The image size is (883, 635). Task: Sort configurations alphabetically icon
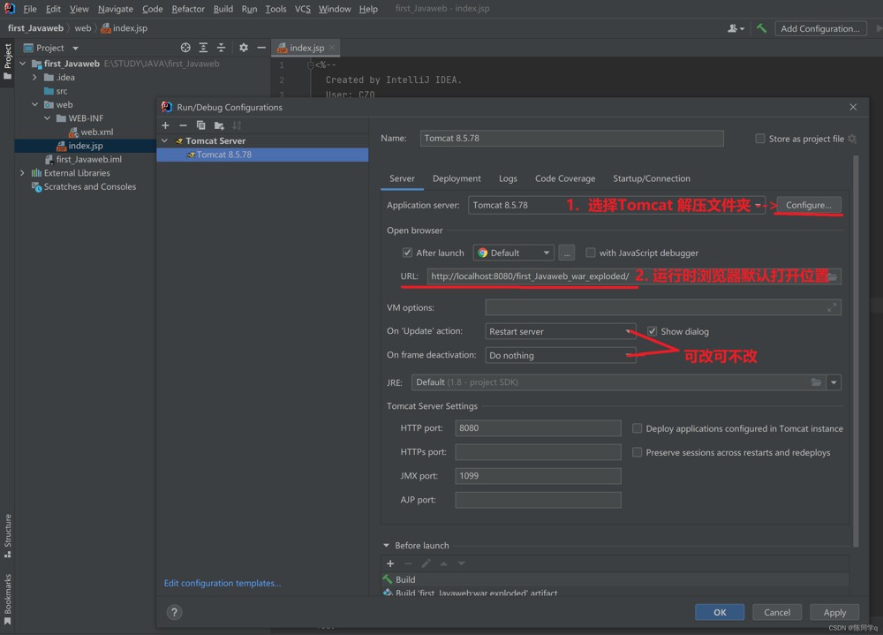click(x=237, y=125)
